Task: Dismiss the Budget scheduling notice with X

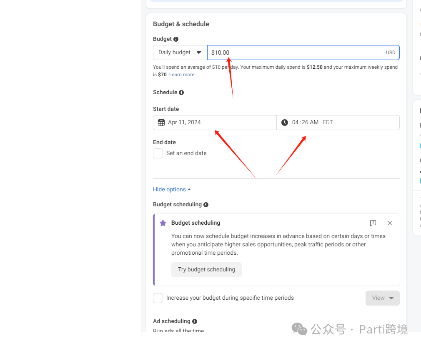Action: point(390,223)
